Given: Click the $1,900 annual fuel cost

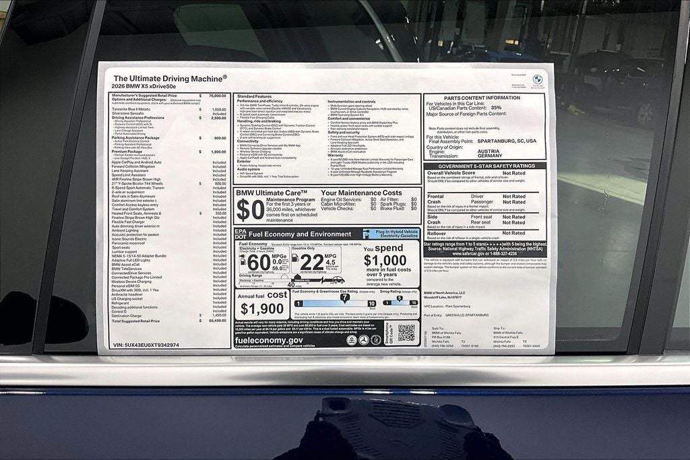Looking at the screenshot, I should pos(262,309).
